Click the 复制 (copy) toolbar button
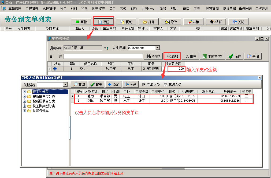This screenshot has height=178, width=271. pos(126,22)
